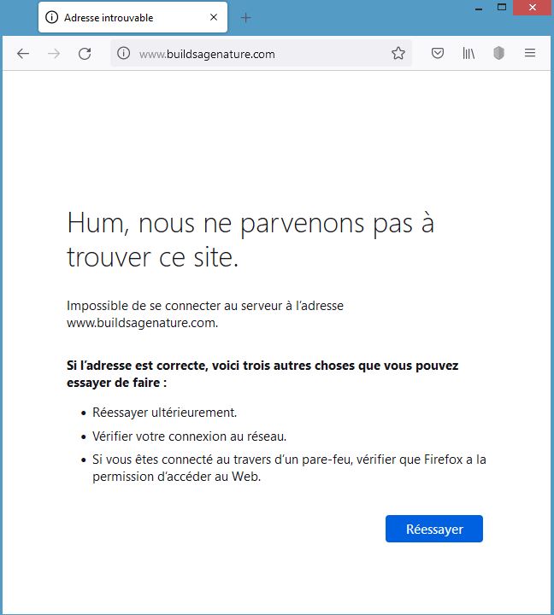Go back to the previous page
Screen dimensions: 554x615
click(23, 54)
